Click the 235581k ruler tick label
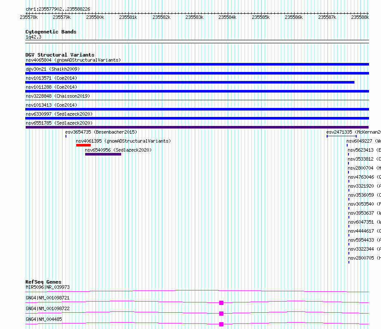The image size is (381, 329). click(128, 18)
